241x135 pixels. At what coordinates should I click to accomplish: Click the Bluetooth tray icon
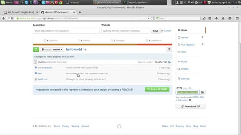[185, 3]
